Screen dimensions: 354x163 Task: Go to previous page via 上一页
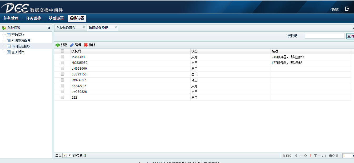[x=301, y=156]
